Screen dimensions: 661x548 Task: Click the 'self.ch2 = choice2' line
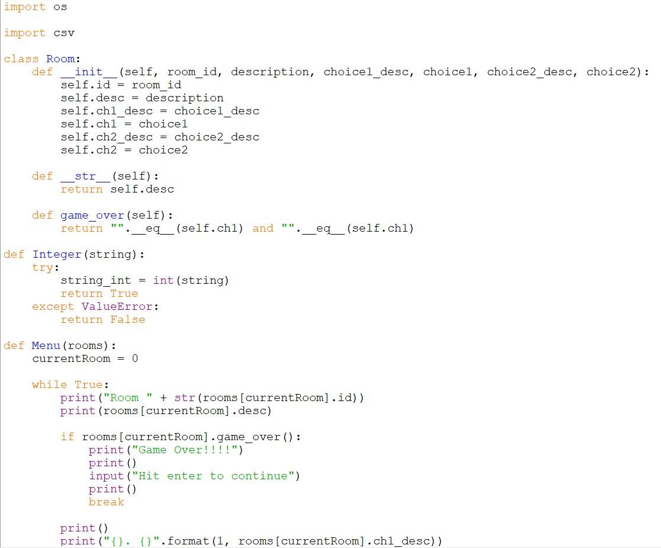click(x=124, y=150)
